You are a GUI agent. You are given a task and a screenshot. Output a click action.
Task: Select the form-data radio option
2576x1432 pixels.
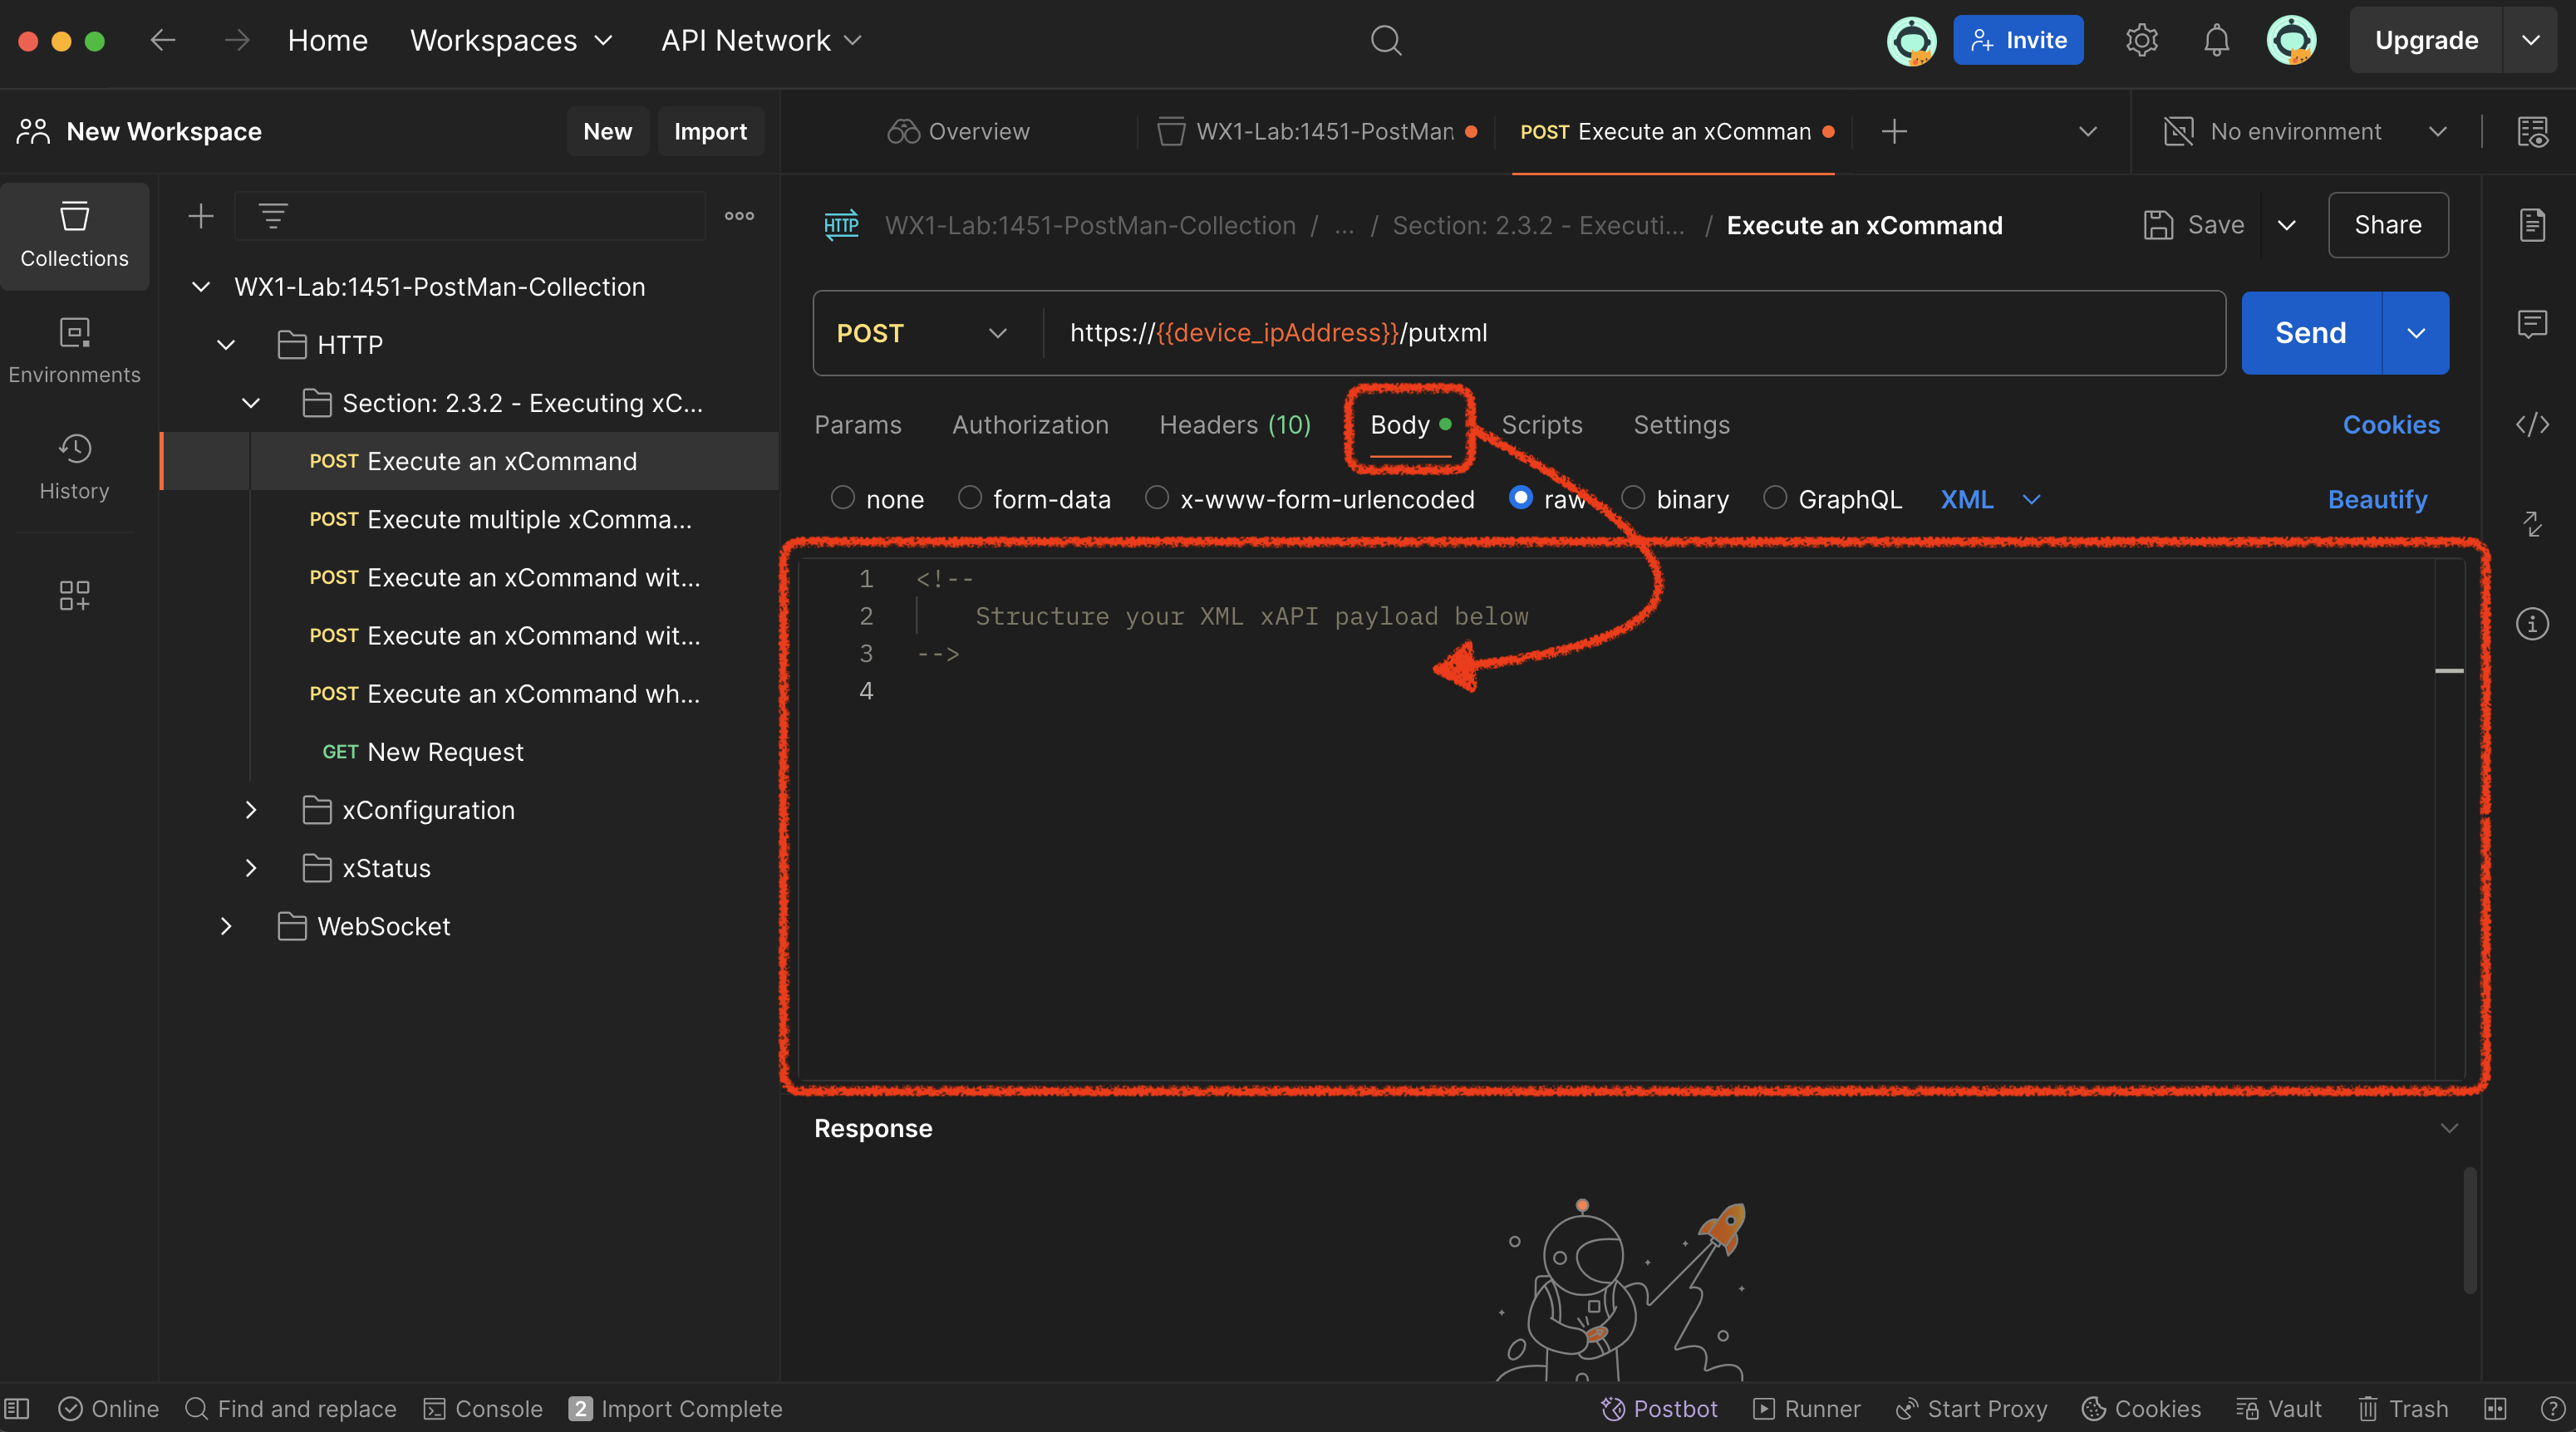point(969,498)
